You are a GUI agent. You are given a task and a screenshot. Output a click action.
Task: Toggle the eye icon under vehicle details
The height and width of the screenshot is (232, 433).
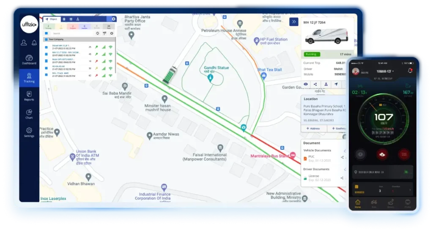[x=306, y=84]
